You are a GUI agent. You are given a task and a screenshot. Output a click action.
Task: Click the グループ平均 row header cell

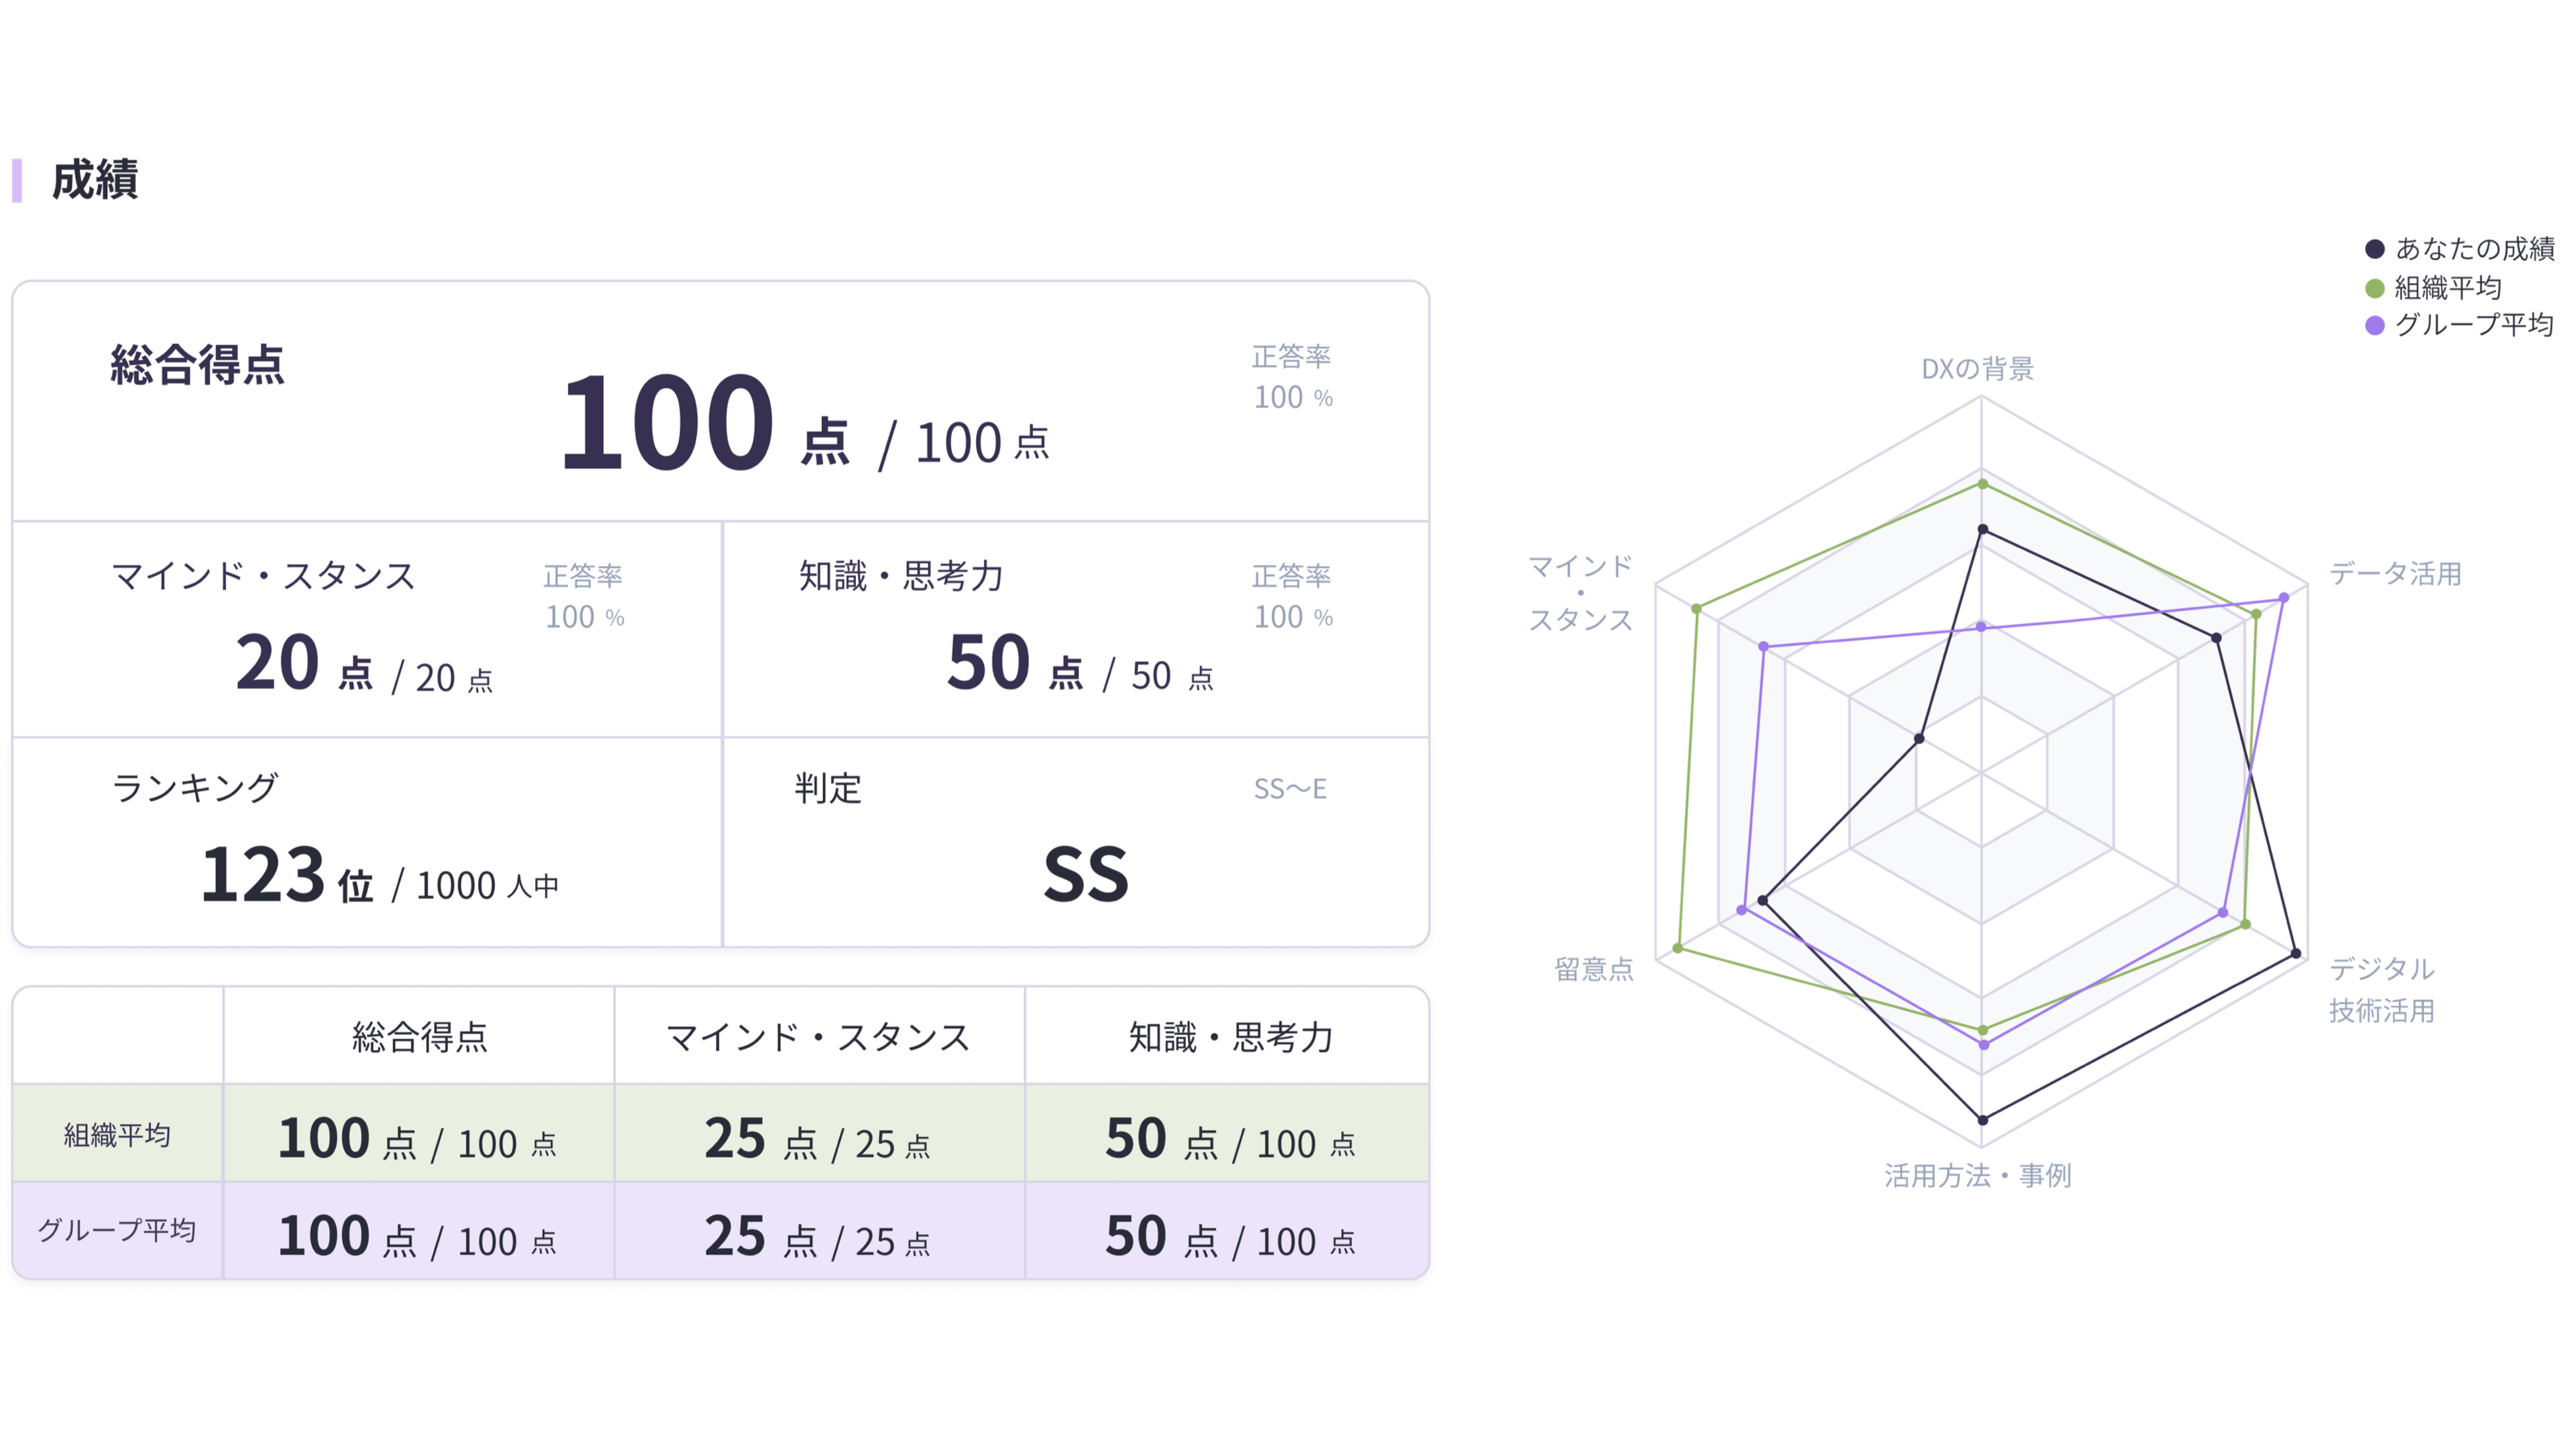point(117,1231)
